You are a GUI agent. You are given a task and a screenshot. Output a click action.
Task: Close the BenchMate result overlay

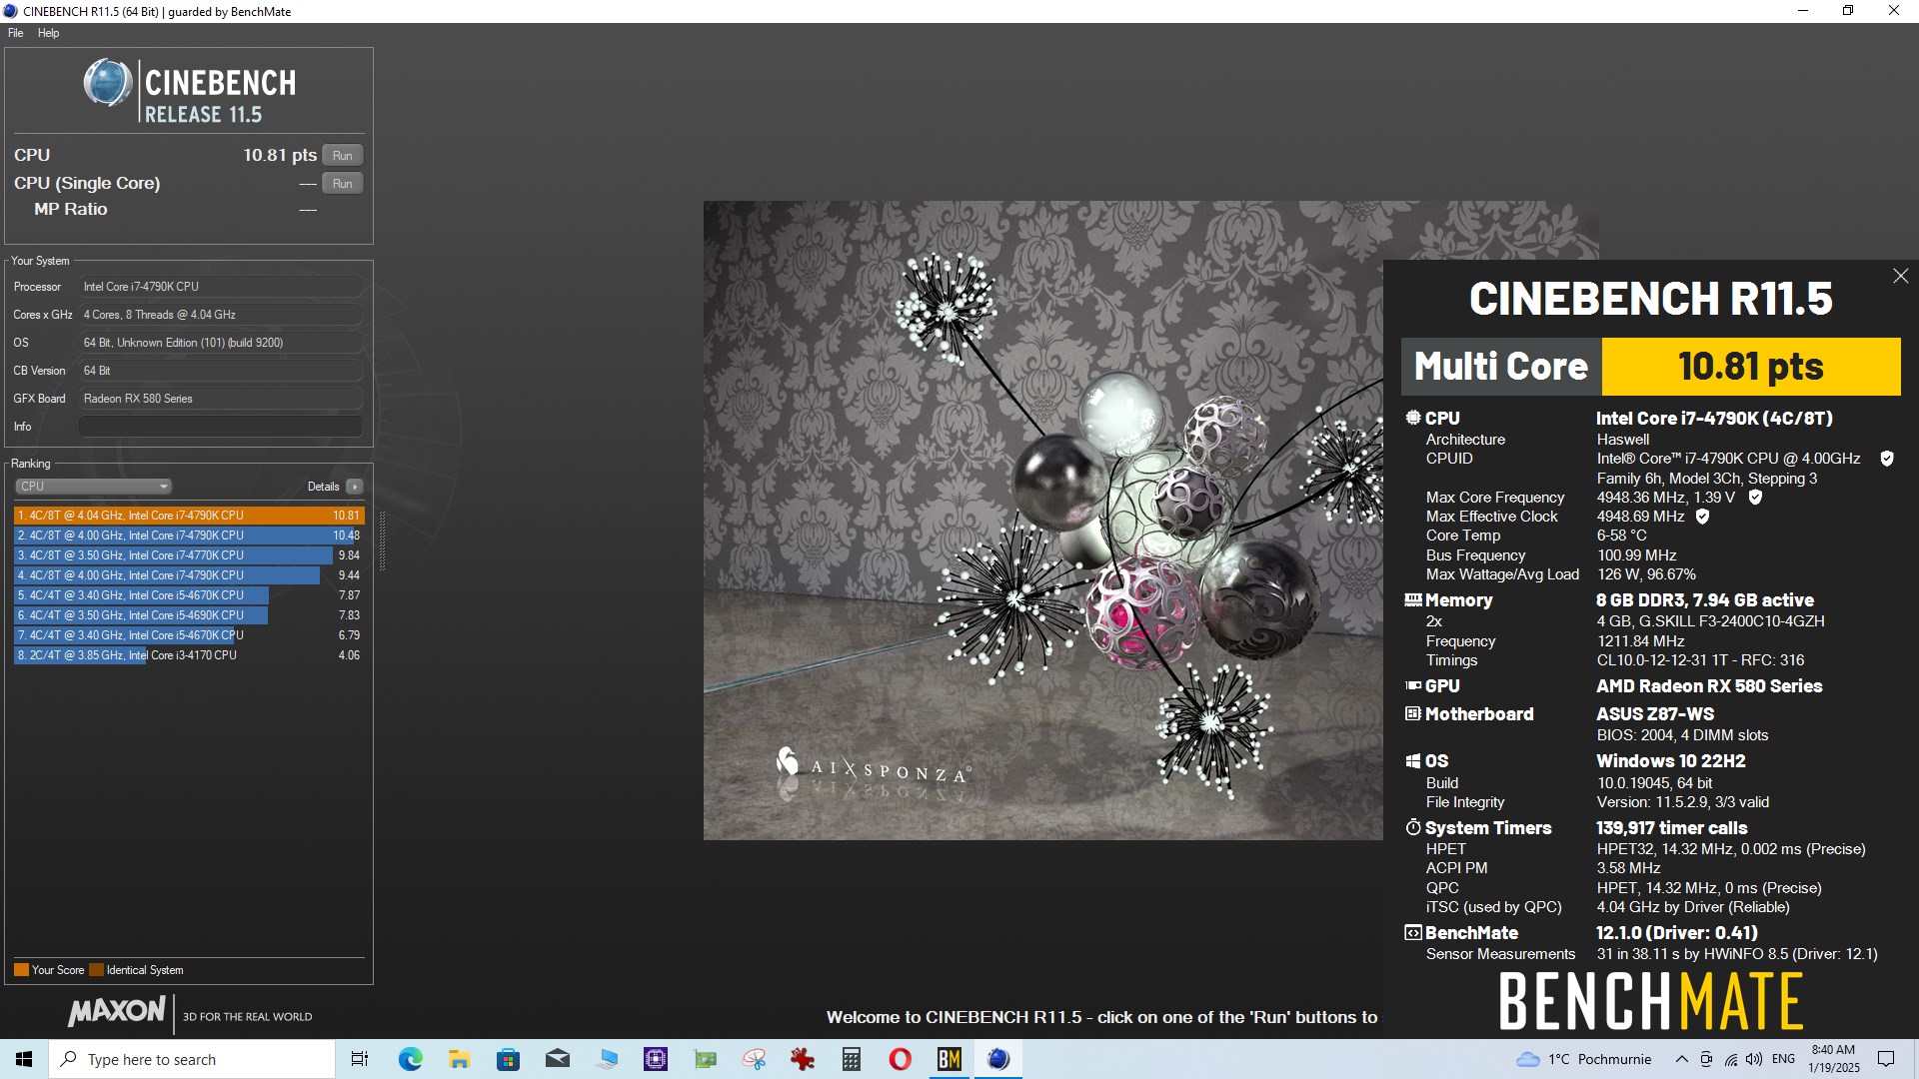1900,276
